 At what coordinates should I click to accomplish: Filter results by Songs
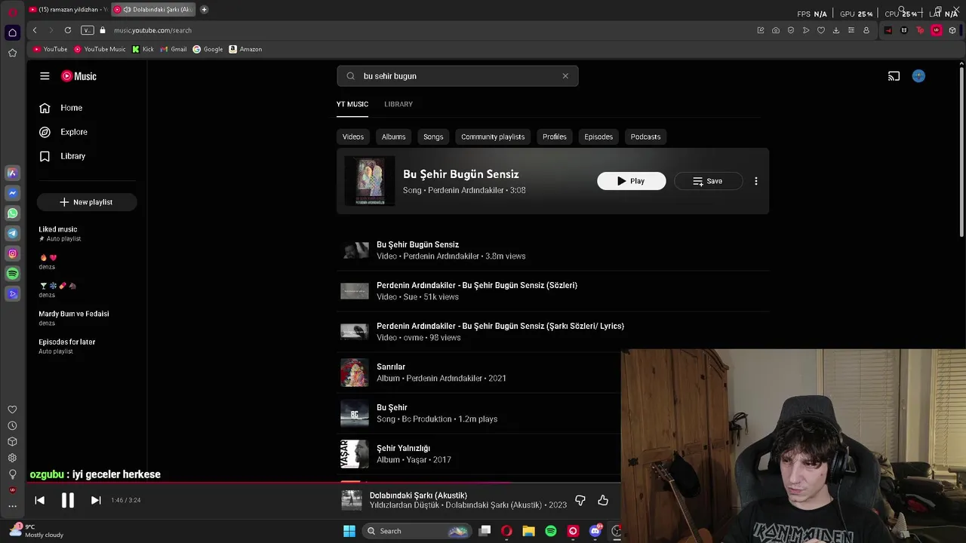pyautogui.click(x=433, y=137)
